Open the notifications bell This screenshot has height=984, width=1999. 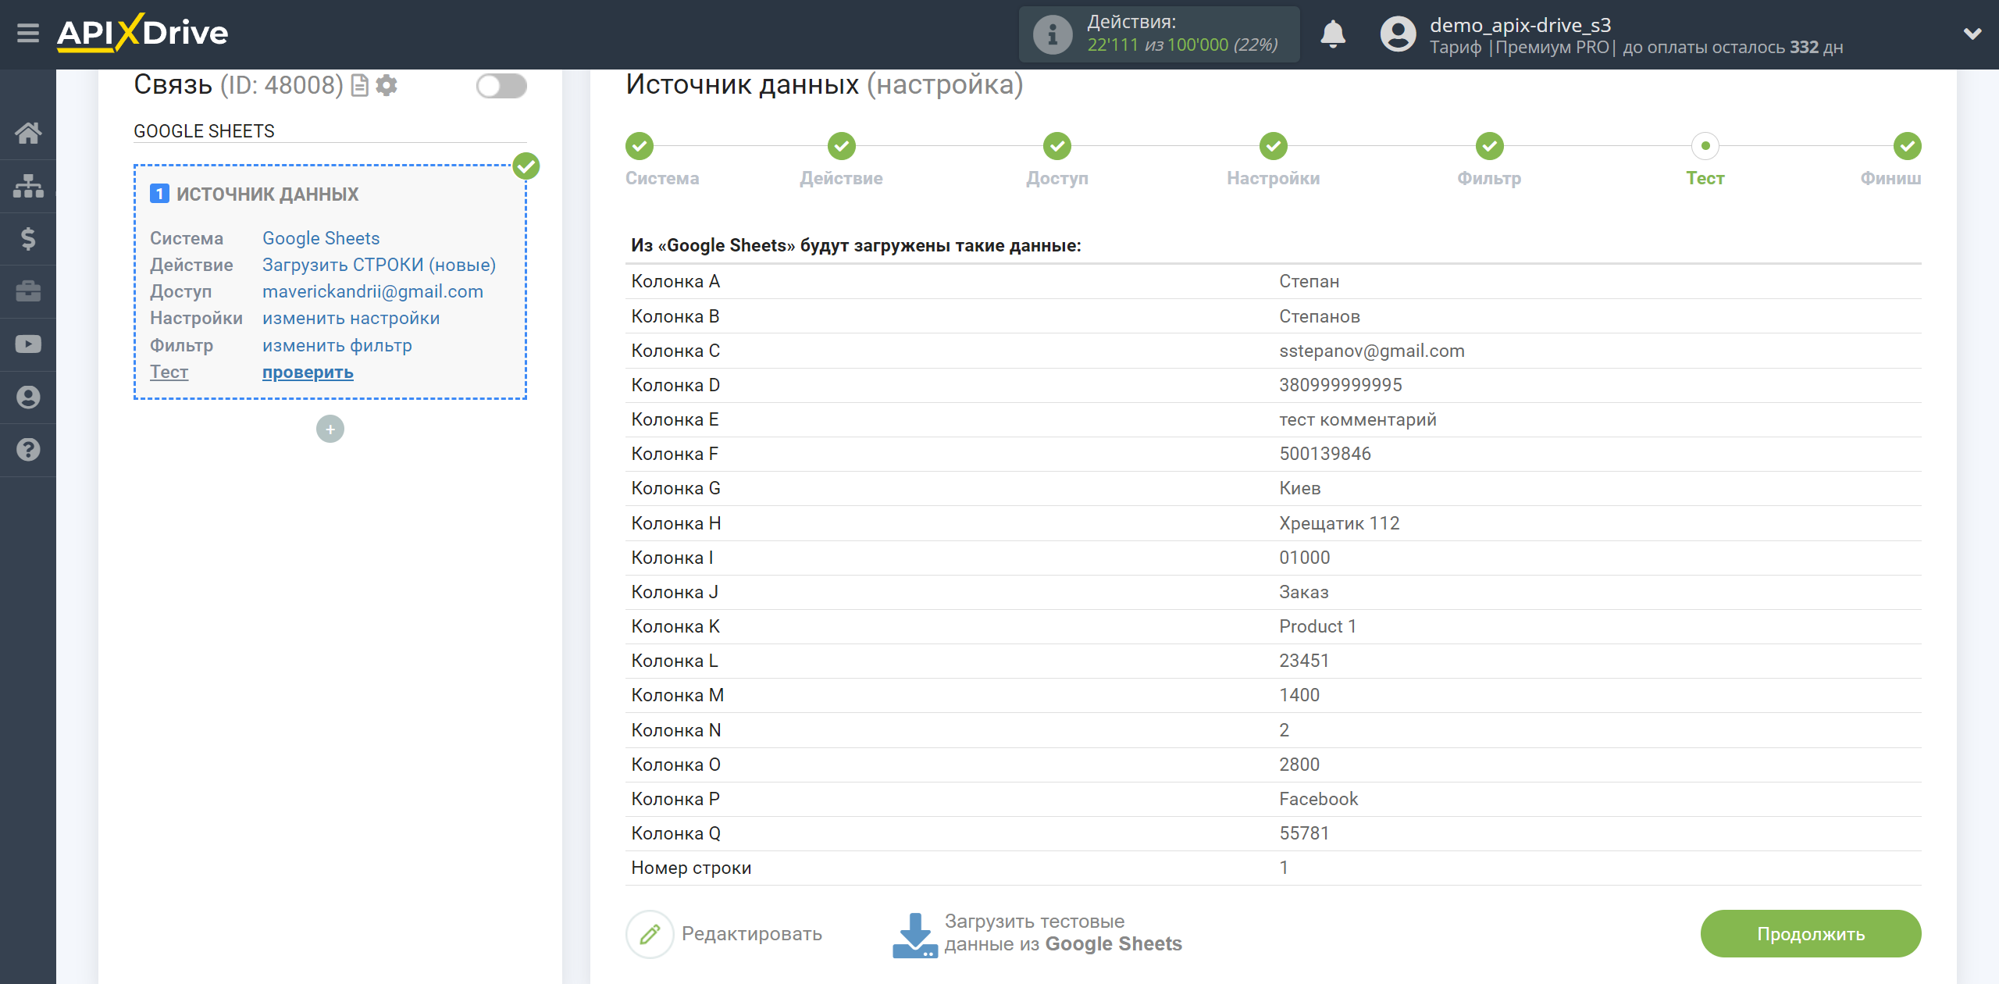1333,34
